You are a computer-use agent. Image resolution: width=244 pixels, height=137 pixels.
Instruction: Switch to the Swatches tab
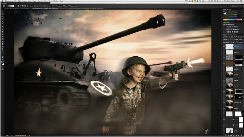[230, 10]
